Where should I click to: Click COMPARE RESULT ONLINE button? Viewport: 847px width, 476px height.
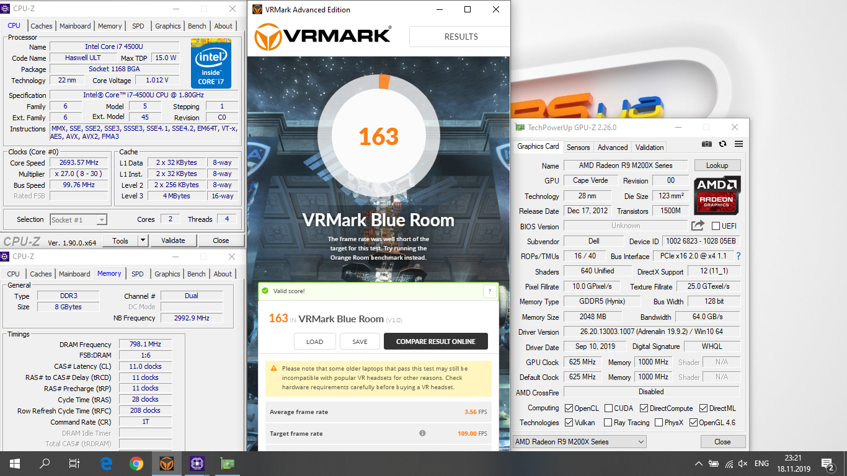click(436, 342)
